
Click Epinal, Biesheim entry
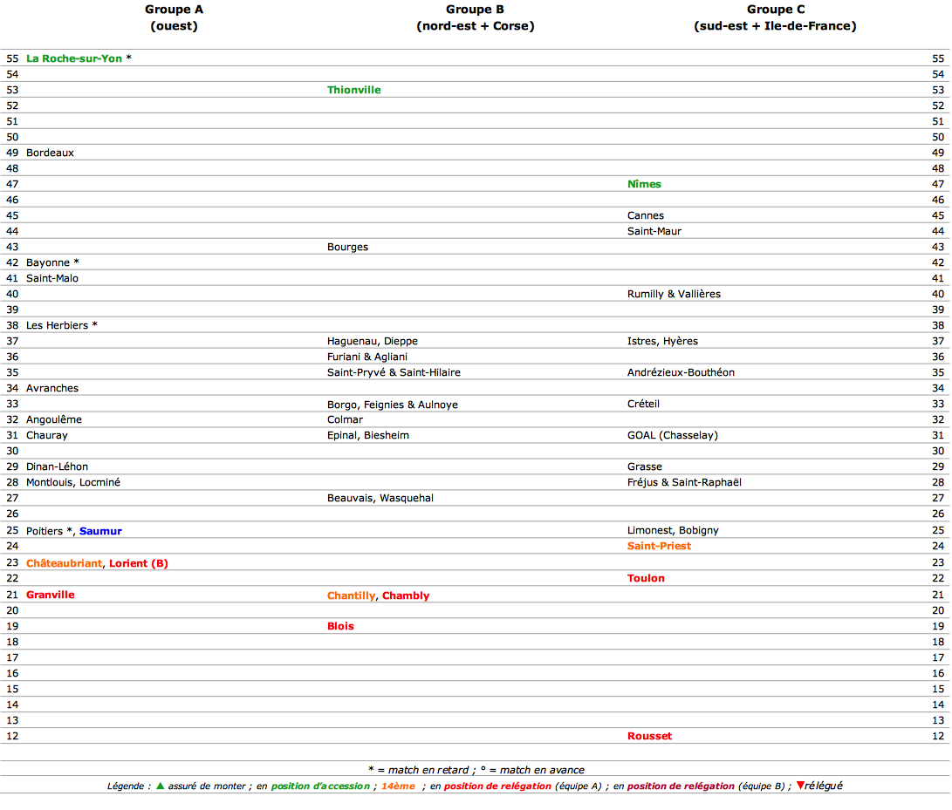point(368,436)
